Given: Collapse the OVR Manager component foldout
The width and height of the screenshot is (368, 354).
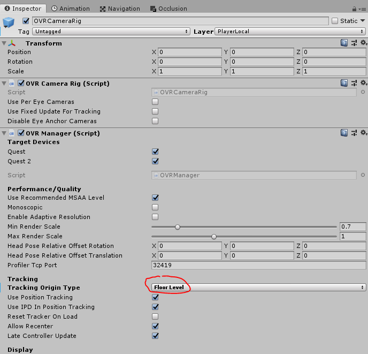Looking at the screenshot, I should tap(4, 133).
